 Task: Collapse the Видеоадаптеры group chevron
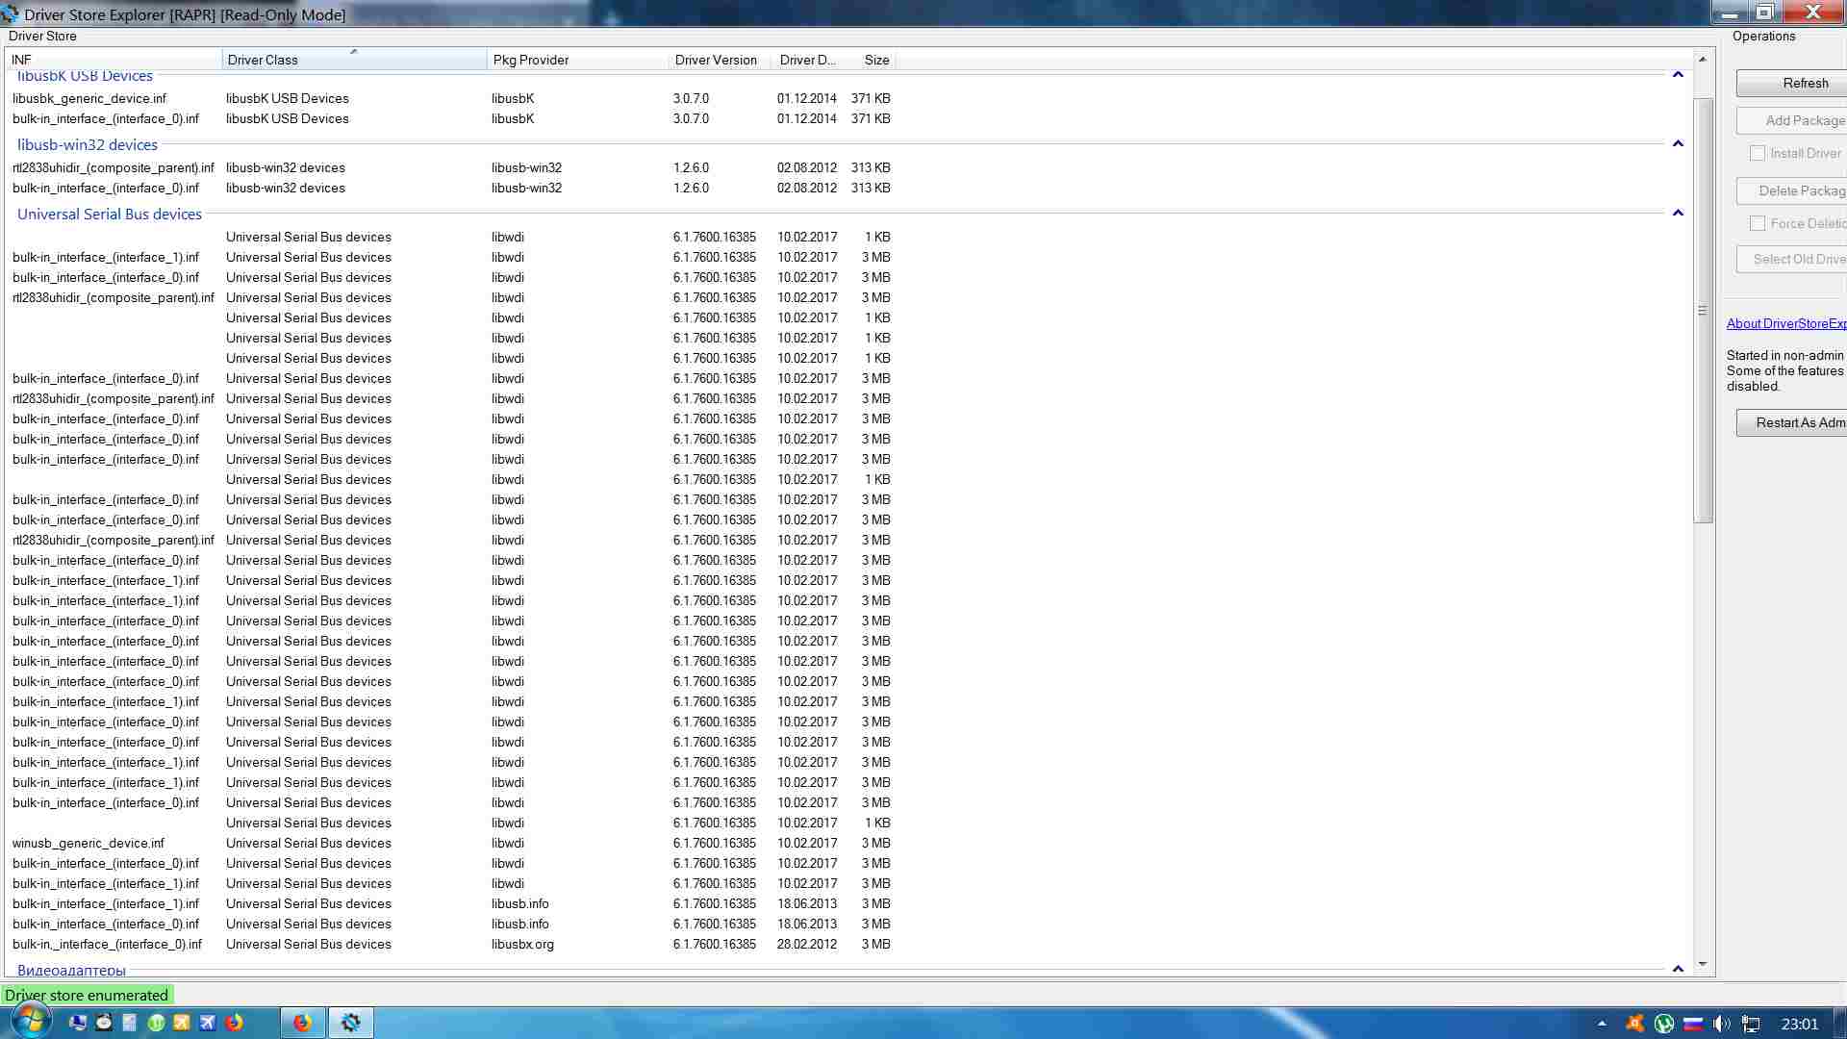(1678, 969)
